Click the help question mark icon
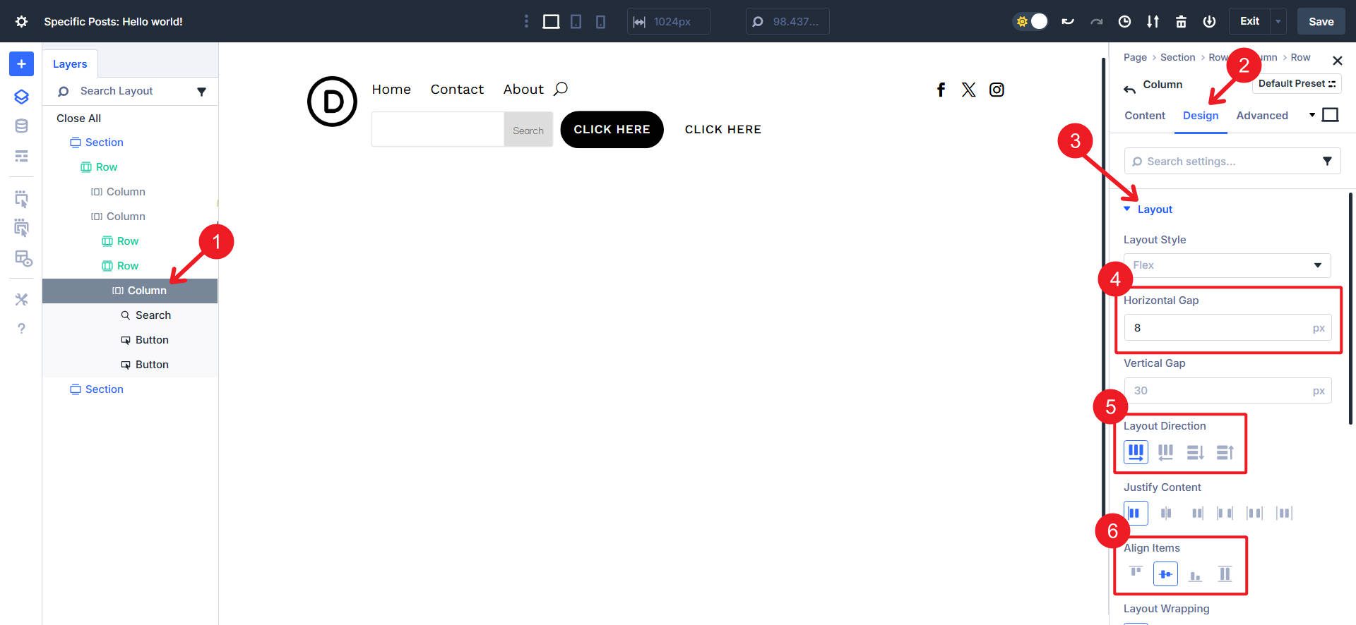Screen dimensions: 1356x625 21,329
